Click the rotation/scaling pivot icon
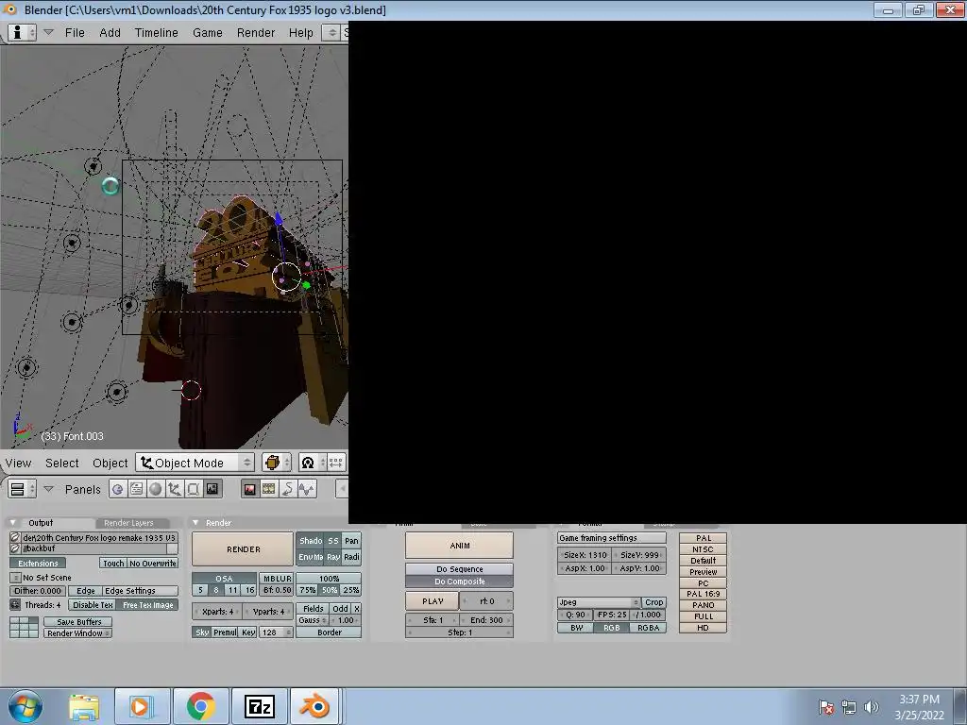This screenshot has height=725, width=967. [312, 463]
